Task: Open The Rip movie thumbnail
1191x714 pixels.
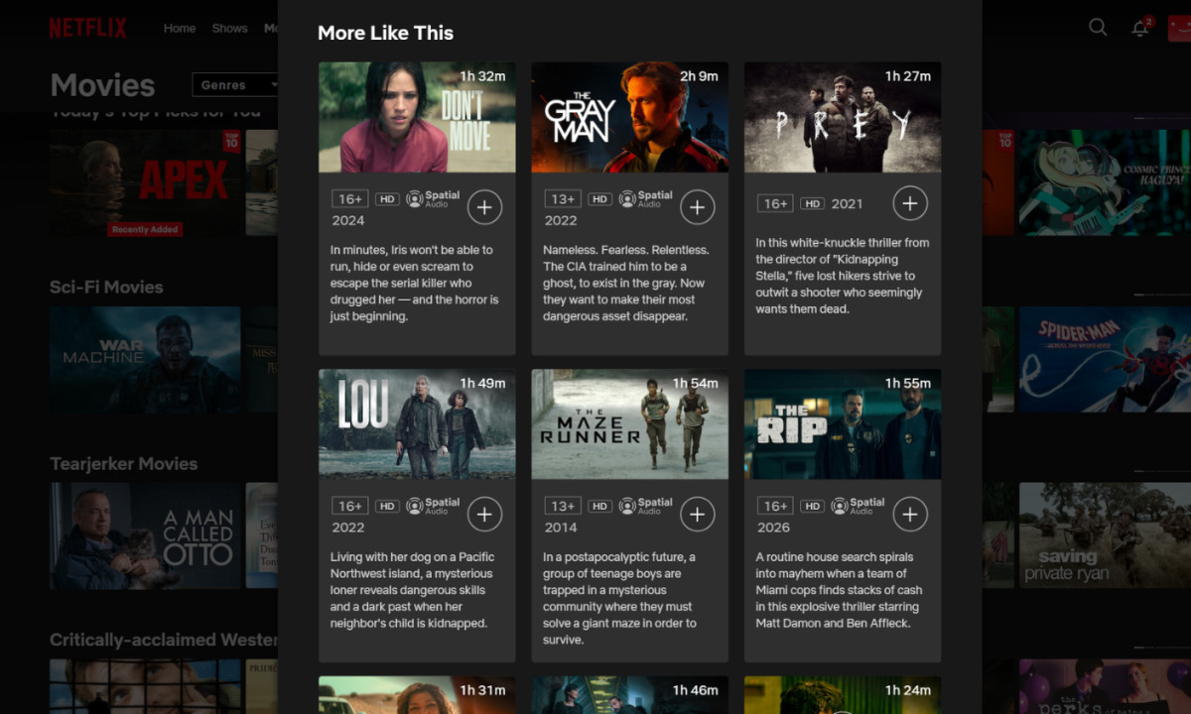Action: [x=843, y=424]
